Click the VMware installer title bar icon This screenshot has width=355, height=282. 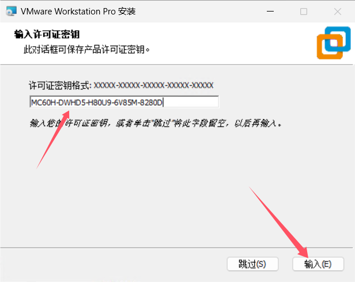12,12
